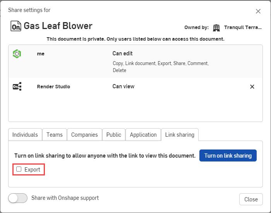Click the Can edit permission for me
The image size is (271, 213).
click(123, 53)
